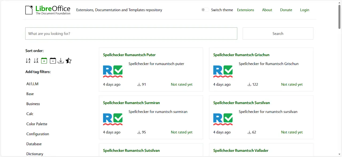
Task: Click 'Extensions, Documentation and Templates repository' tagline
Action: point(119,10)
